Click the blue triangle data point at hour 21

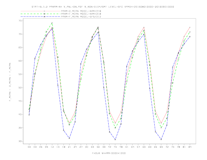[x=69, y=138]
